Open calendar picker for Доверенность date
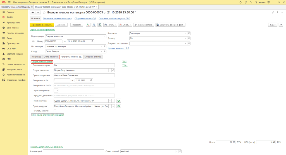Image resolution: width=286 pixels, height=155 pixels. [x=91, y=80]
